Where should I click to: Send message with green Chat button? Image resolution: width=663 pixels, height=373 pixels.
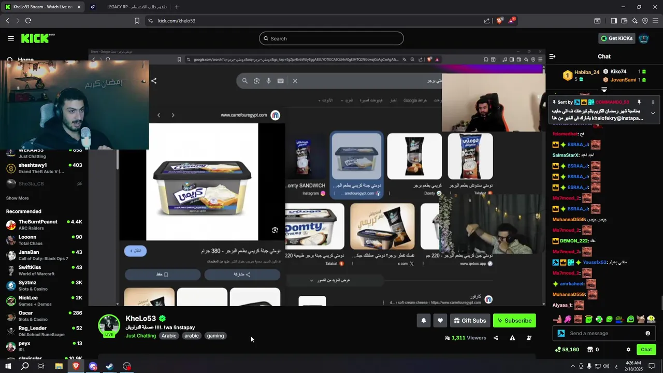(646, 350)
